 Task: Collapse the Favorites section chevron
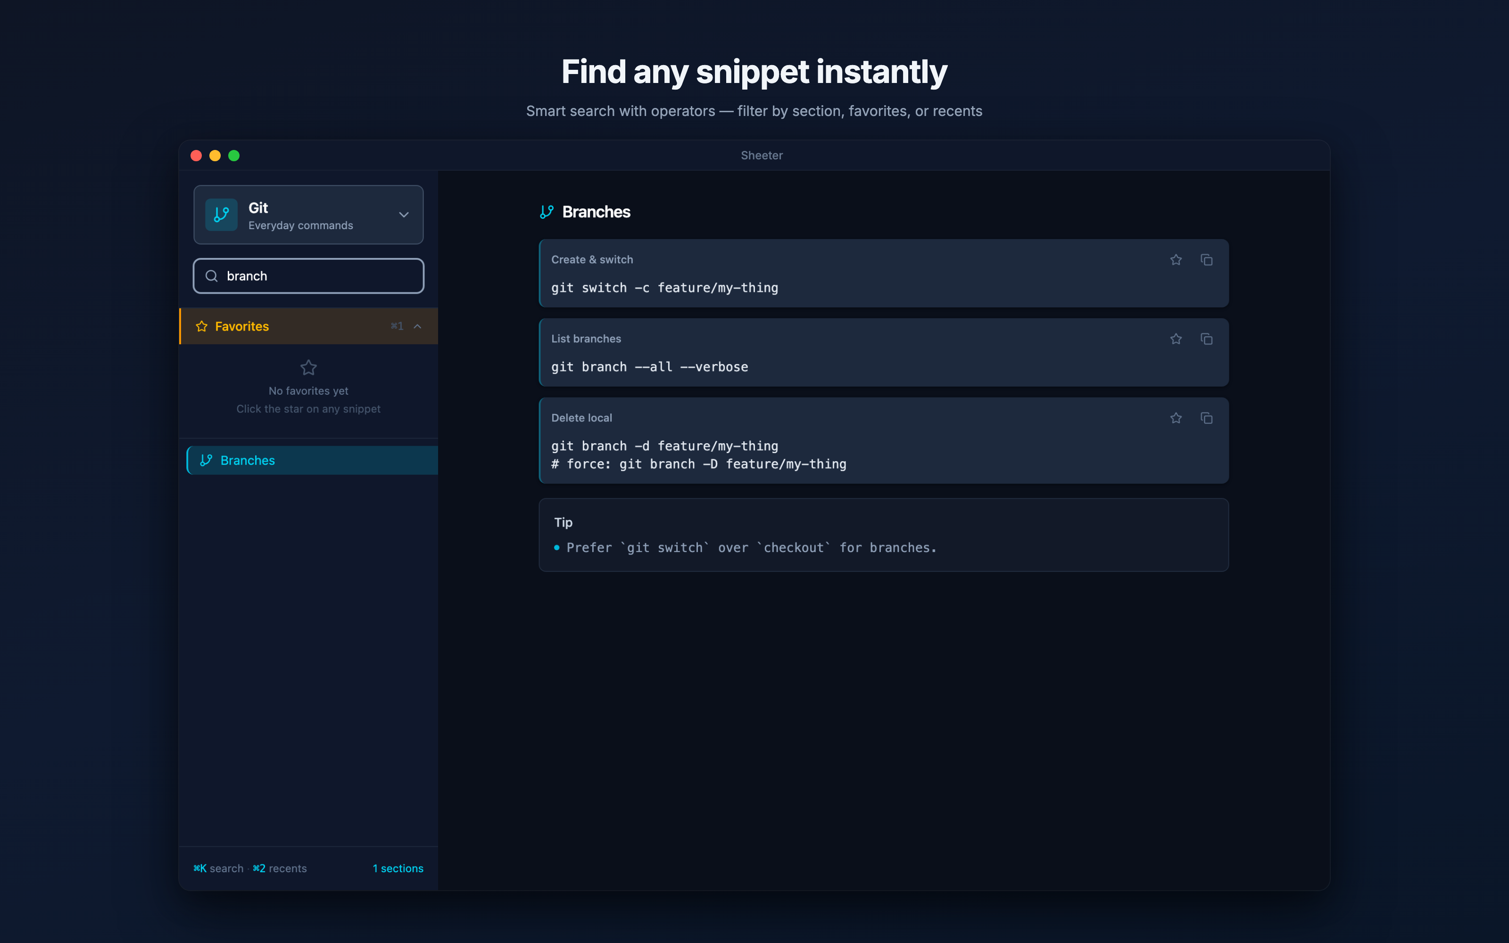tap(418, 326)
